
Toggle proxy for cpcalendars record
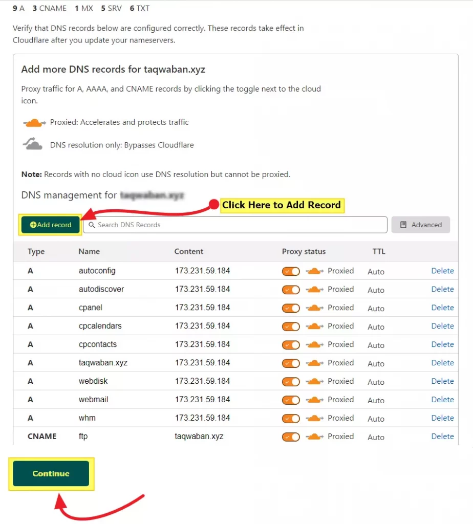pos(291,326)
